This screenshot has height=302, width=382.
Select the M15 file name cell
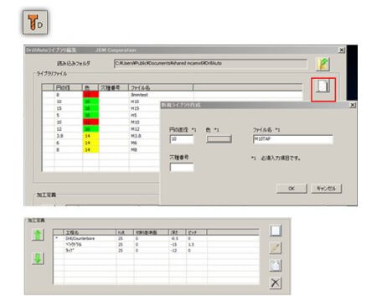135,108
